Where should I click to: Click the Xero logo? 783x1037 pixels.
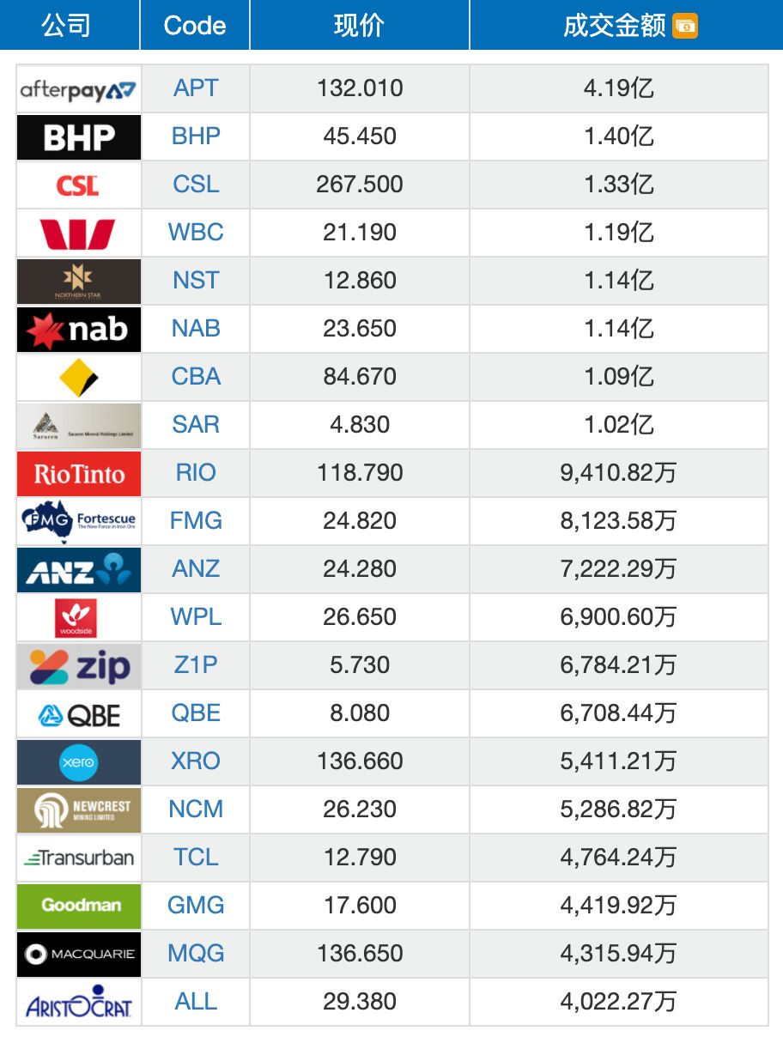point(79,761)
